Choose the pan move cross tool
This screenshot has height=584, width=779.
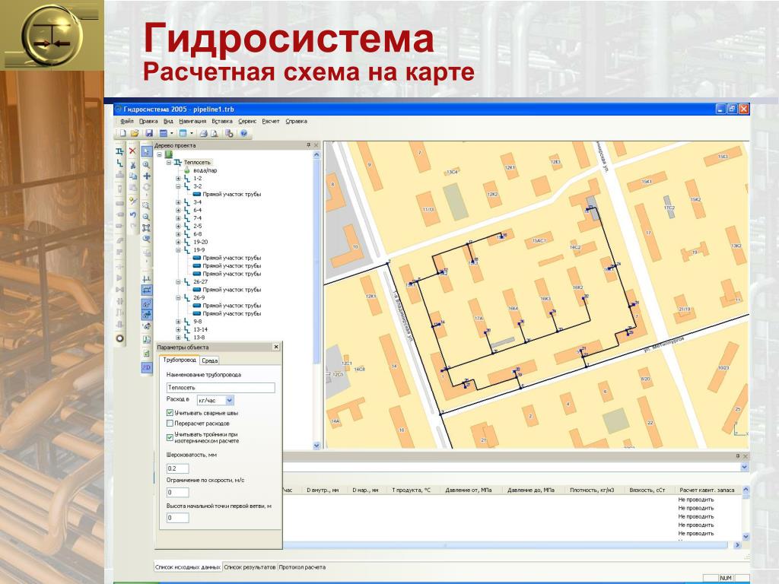[146, 176]
